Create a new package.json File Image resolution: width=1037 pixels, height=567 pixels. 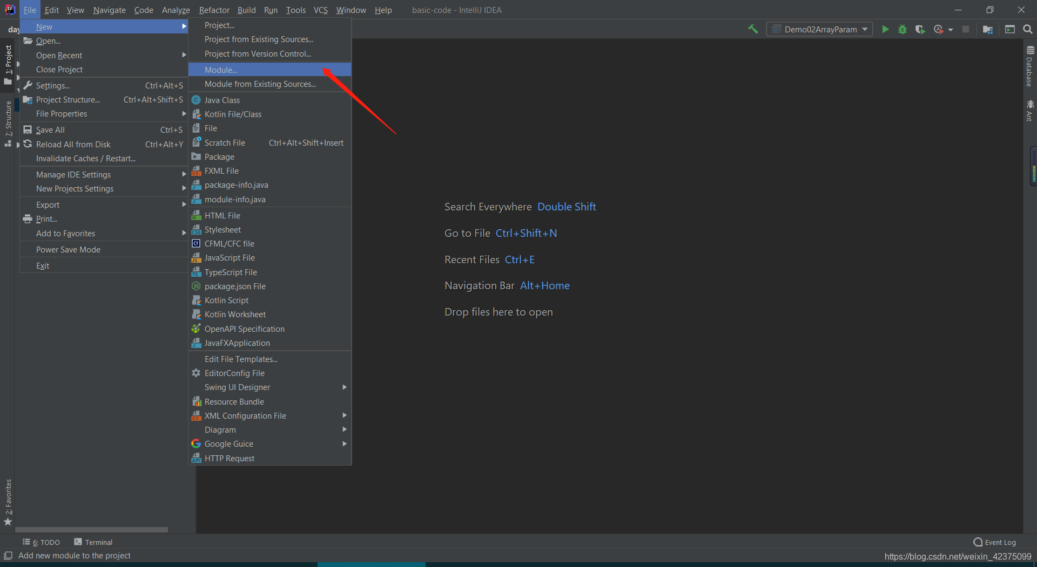pos(270,286)
